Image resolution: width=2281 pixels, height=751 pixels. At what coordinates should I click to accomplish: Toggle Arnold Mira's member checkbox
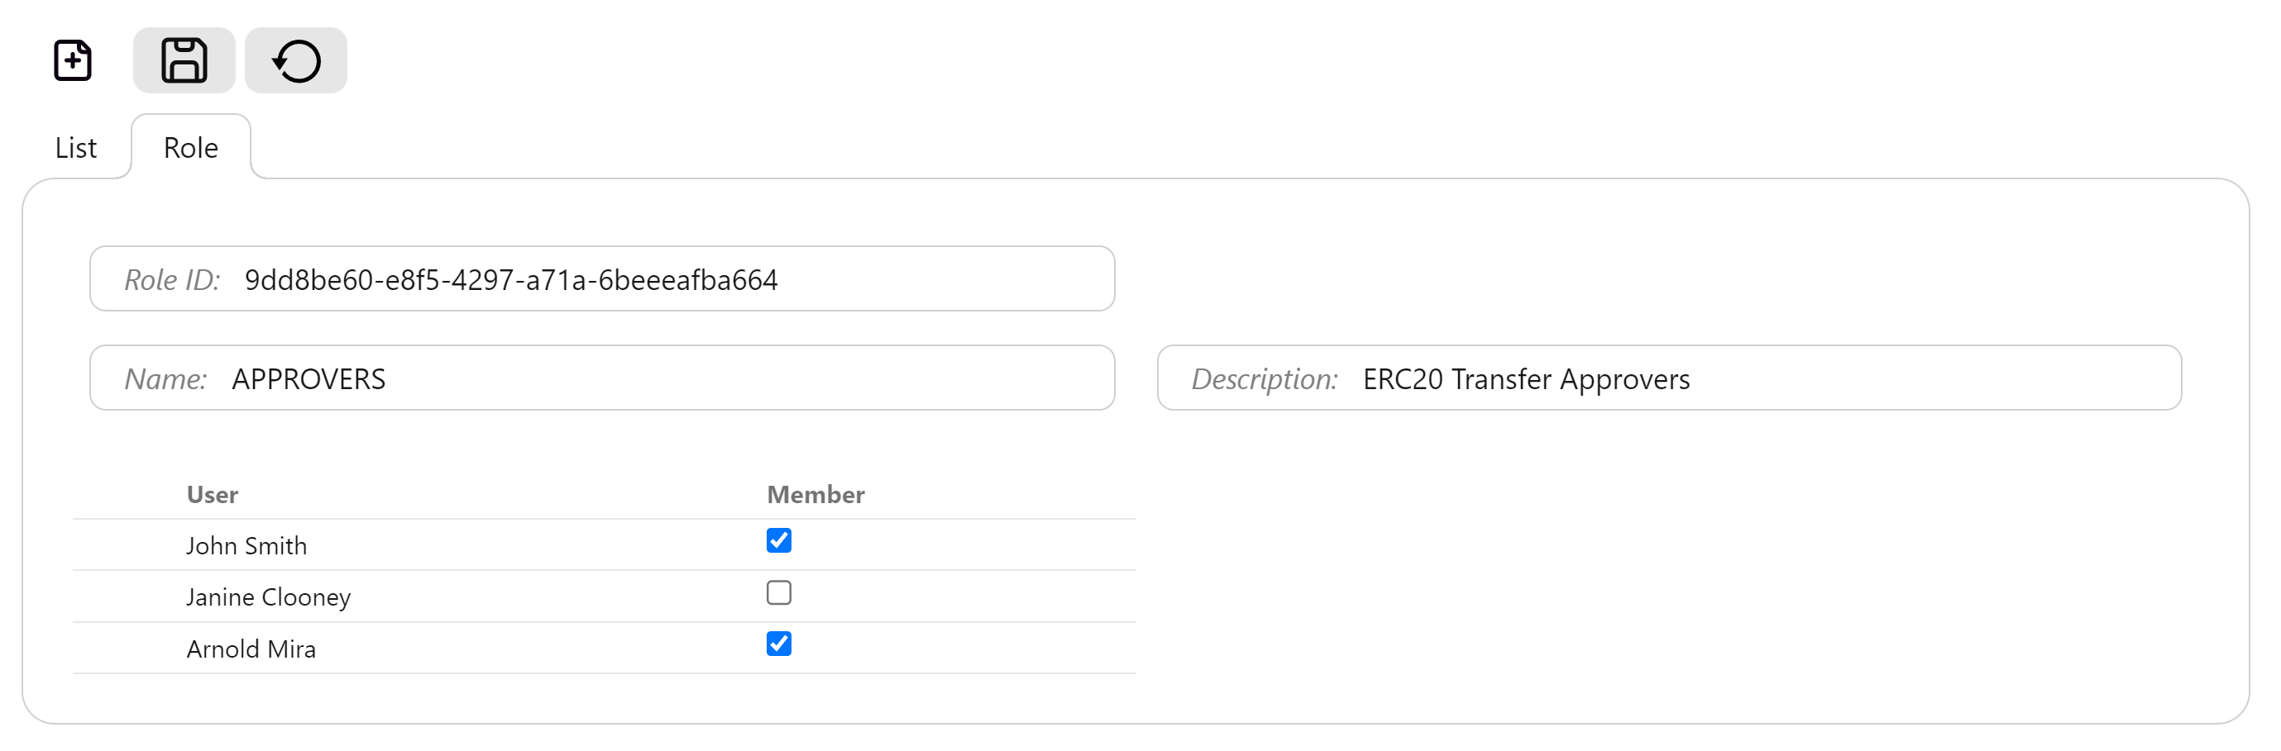[778, 643]
